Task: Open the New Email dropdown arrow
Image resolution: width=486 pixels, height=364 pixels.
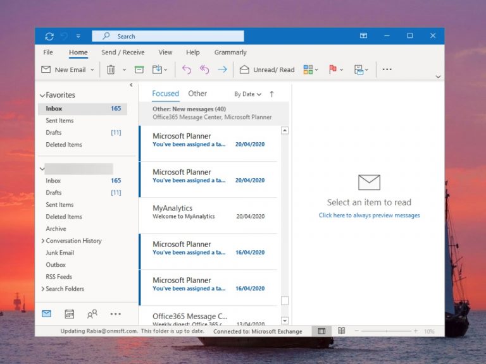Action: [92, 70]
